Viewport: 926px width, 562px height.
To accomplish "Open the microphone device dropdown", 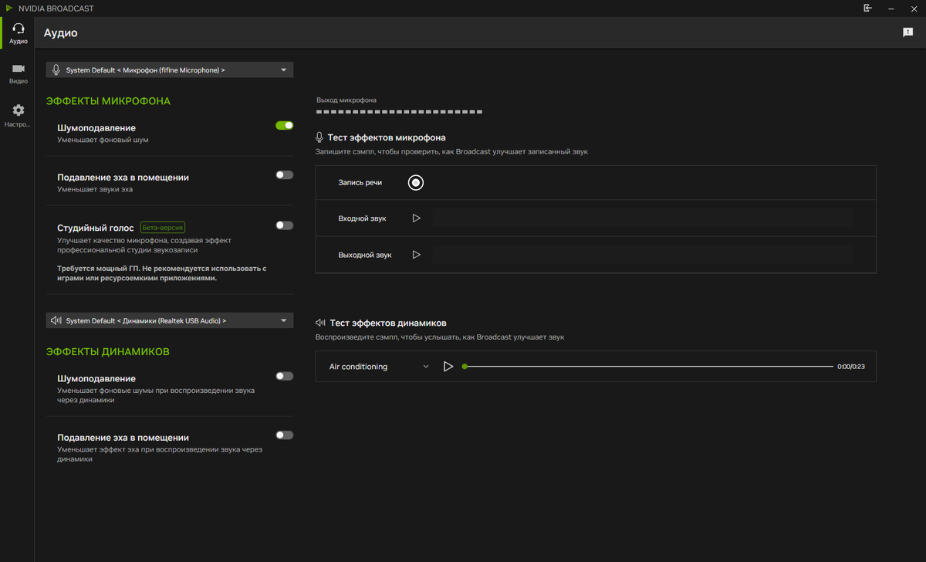I will click(x=170, y=70).
